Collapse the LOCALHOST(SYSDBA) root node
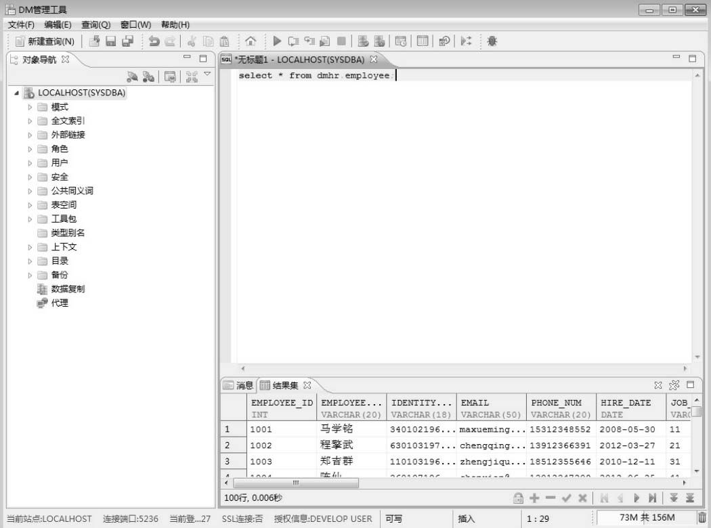The image size is (711, 528). [x=16, y=93]
